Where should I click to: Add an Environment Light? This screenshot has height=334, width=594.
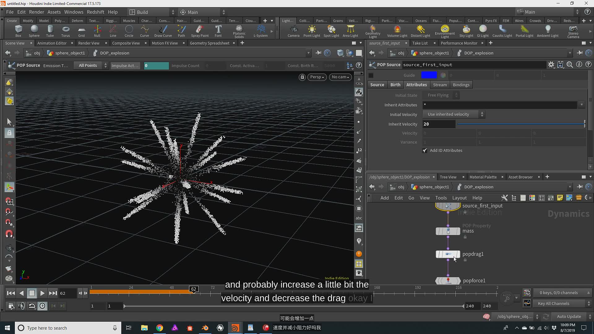tap(445, 32)
